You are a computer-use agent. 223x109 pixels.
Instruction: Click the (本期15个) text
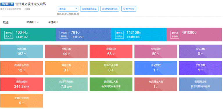77,37
